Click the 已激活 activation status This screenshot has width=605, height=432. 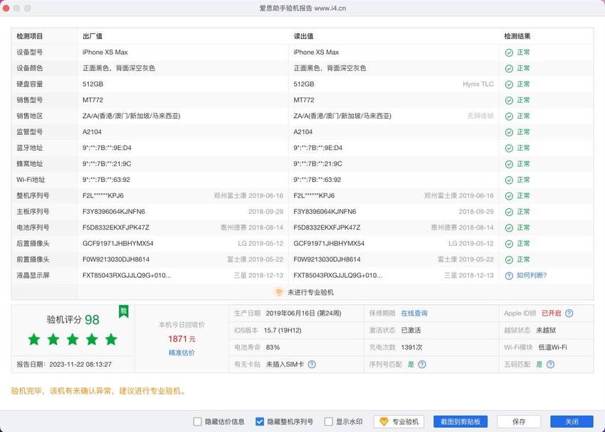(x=411, y=330)
